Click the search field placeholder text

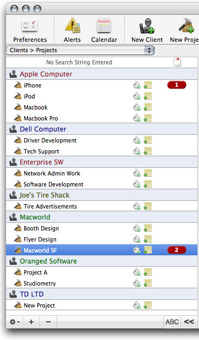click(79, 62)
